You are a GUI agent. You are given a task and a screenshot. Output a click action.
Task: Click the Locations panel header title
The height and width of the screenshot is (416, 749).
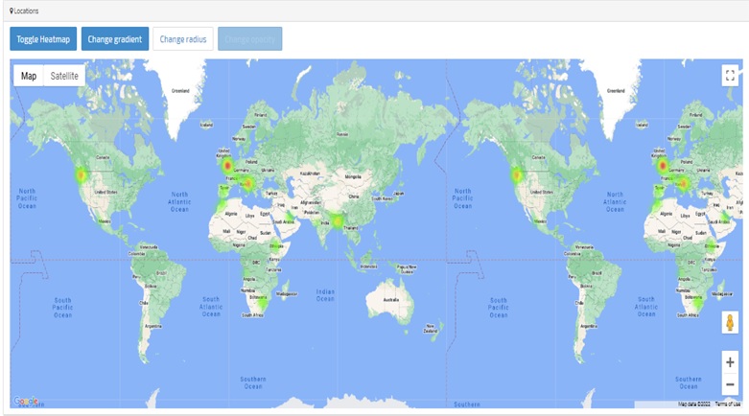[x=27, y=11]
